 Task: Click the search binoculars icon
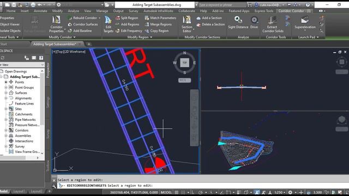coord(250,5)
